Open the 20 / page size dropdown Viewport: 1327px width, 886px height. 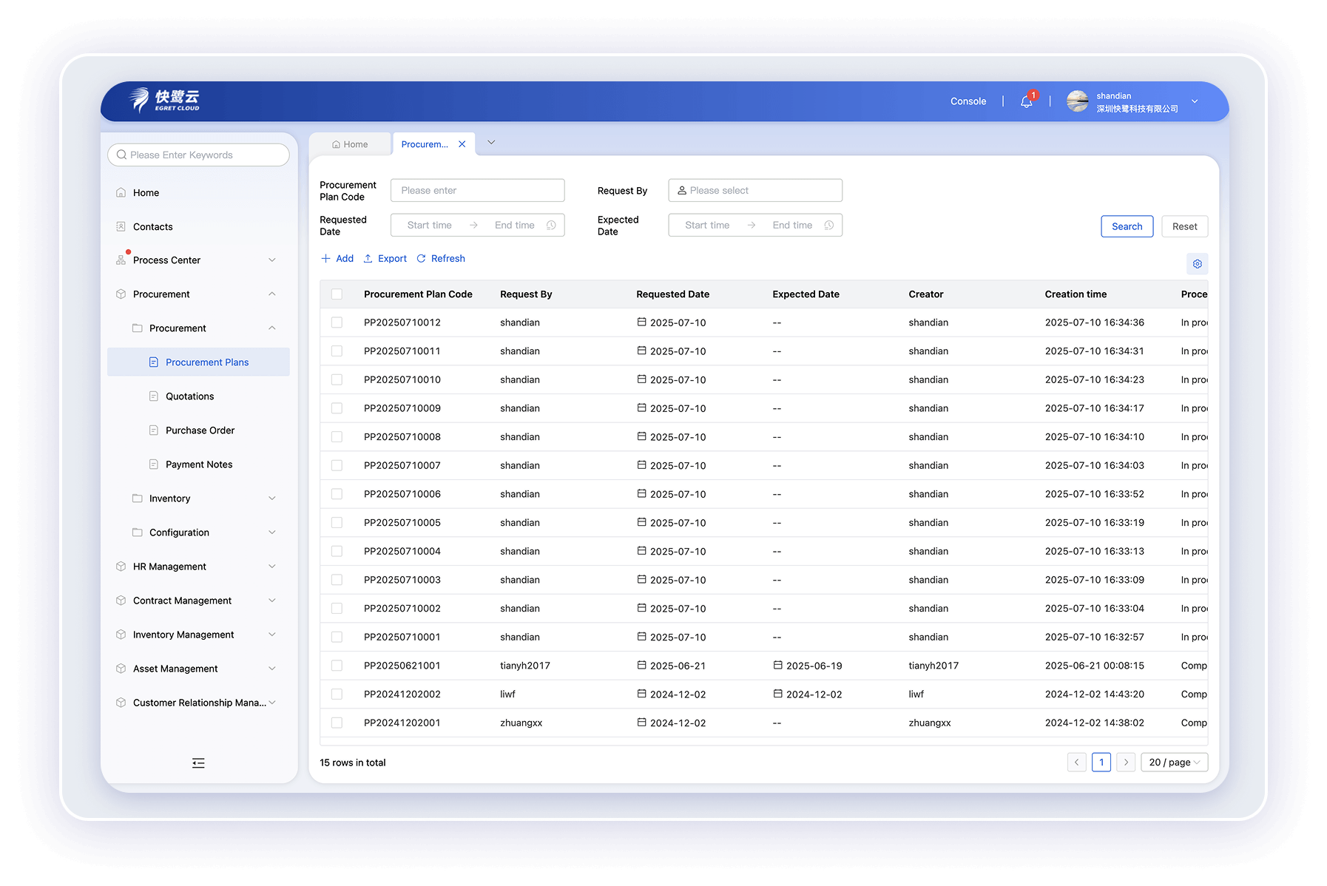(x=1174, y=762)
